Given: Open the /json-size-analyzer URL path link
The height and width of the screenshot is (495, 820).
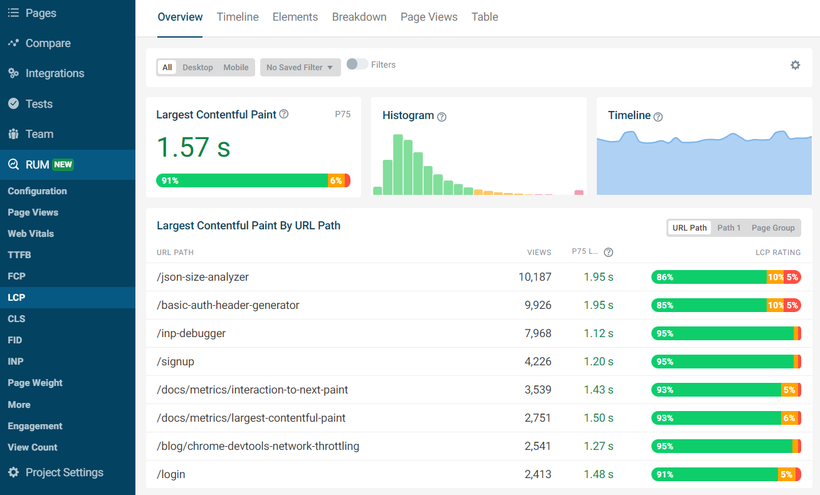Looking at the screenshot, I should pyautogui.click(x=202, y=276).
